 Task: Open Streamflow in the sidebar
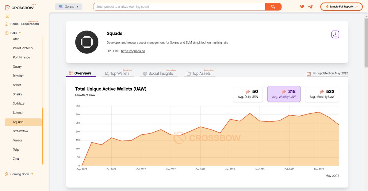click(x=21, y=131)
